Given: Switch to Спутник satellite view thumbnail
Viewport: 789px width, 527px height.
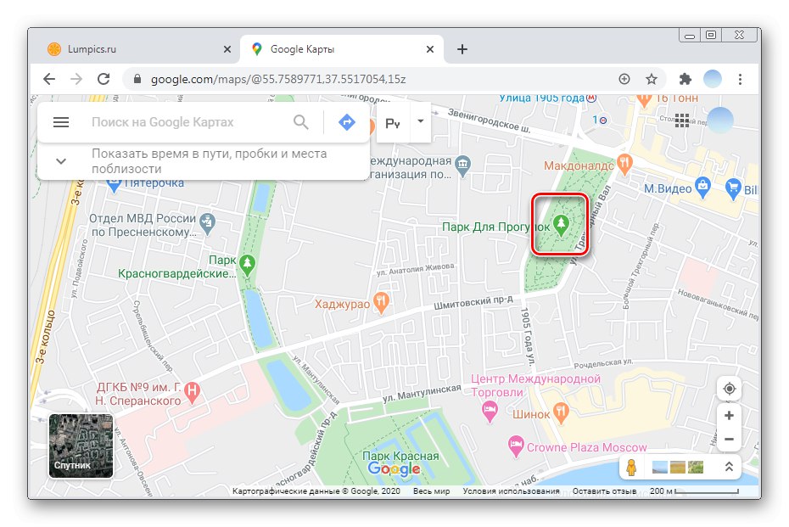Looking at the screenshot, I should 81,446.
